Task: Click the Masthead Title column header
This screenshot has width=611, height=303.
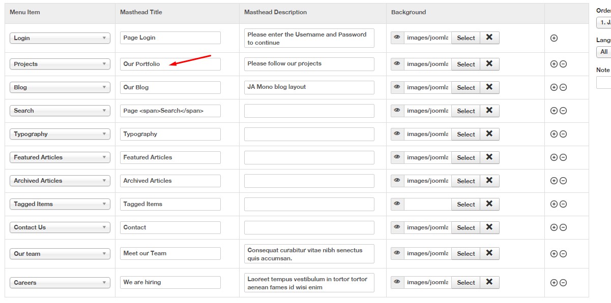Action: pos(141,12)
